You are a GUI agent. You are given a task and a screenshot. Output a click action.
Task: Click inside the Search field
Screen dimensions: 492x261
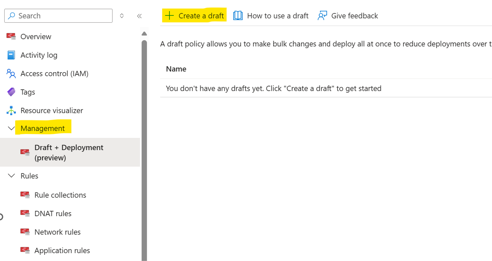58,15
